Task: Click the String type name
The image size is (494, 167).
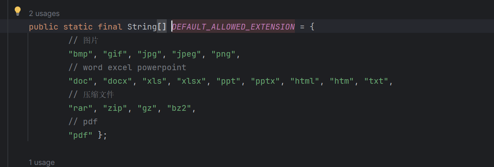Action: 142,27
